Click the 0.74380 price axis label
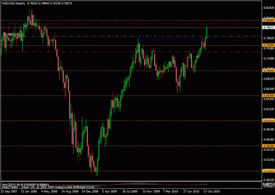The height and width of the screenshot is (195, 275). click(269, 48)
